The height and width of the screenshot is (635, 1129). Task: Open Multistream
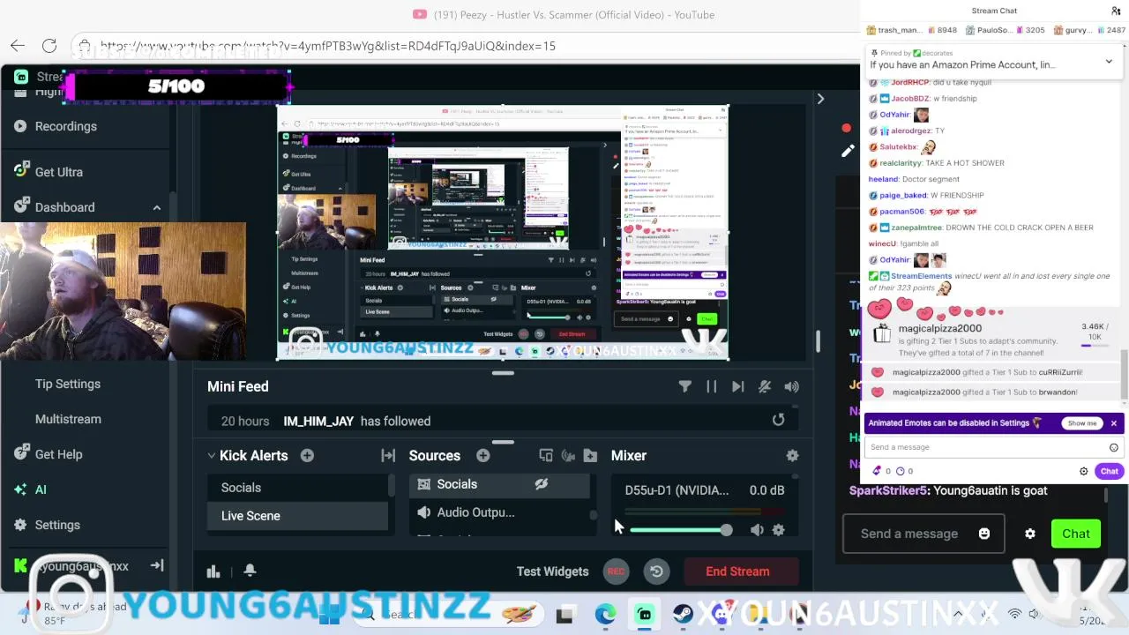click(x=68, y=419)
